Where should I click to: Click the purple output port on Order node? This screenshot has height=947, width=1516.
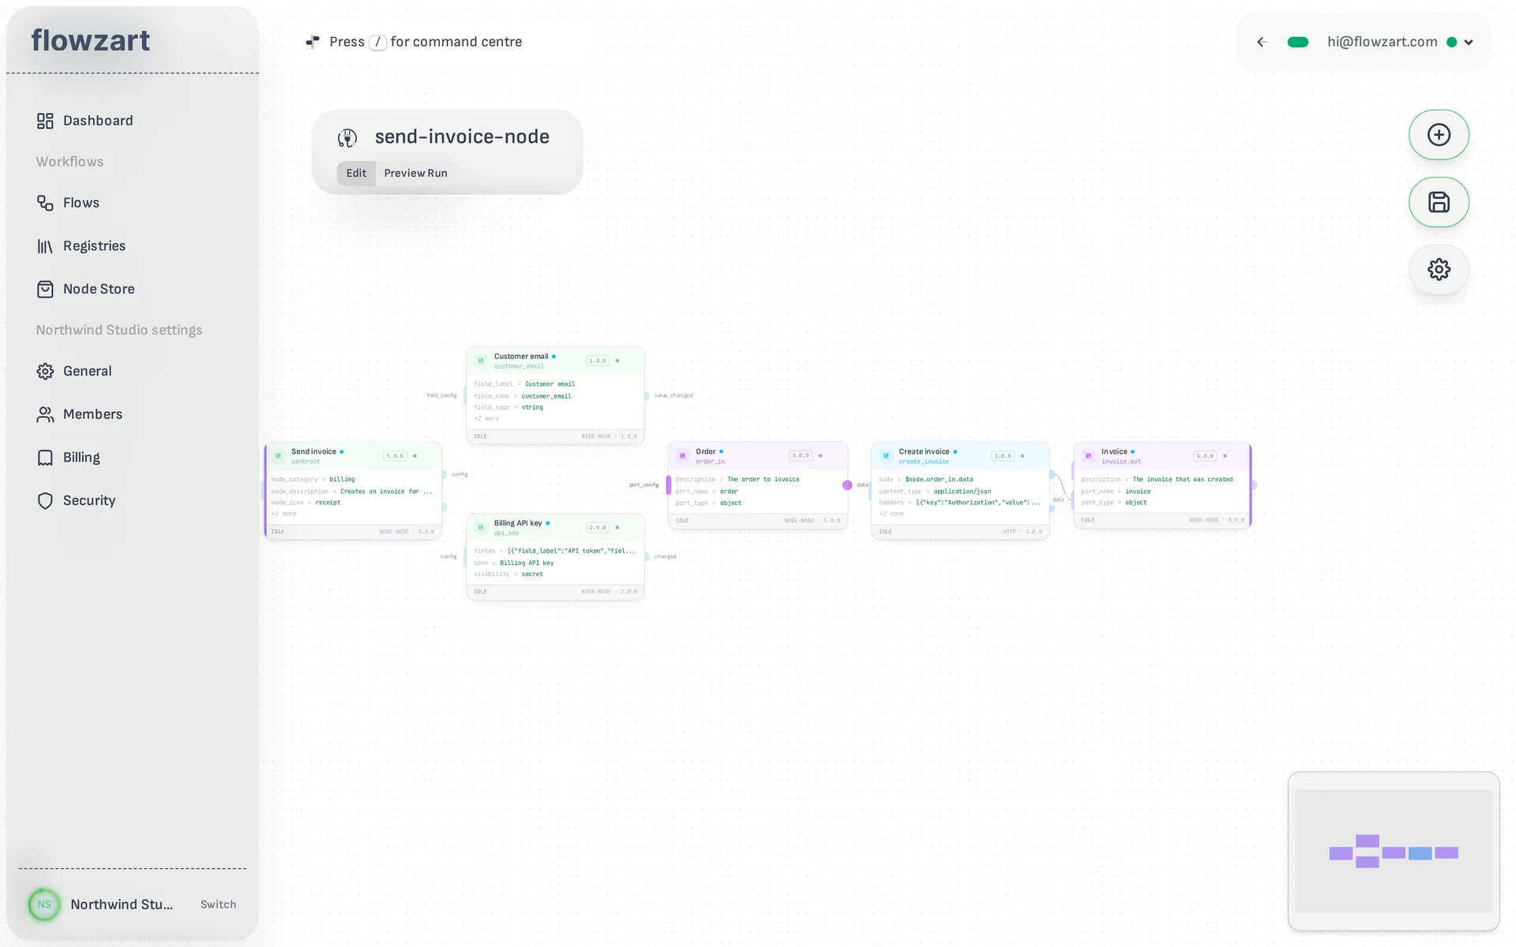pyautogui.click(x=847, y=485)
